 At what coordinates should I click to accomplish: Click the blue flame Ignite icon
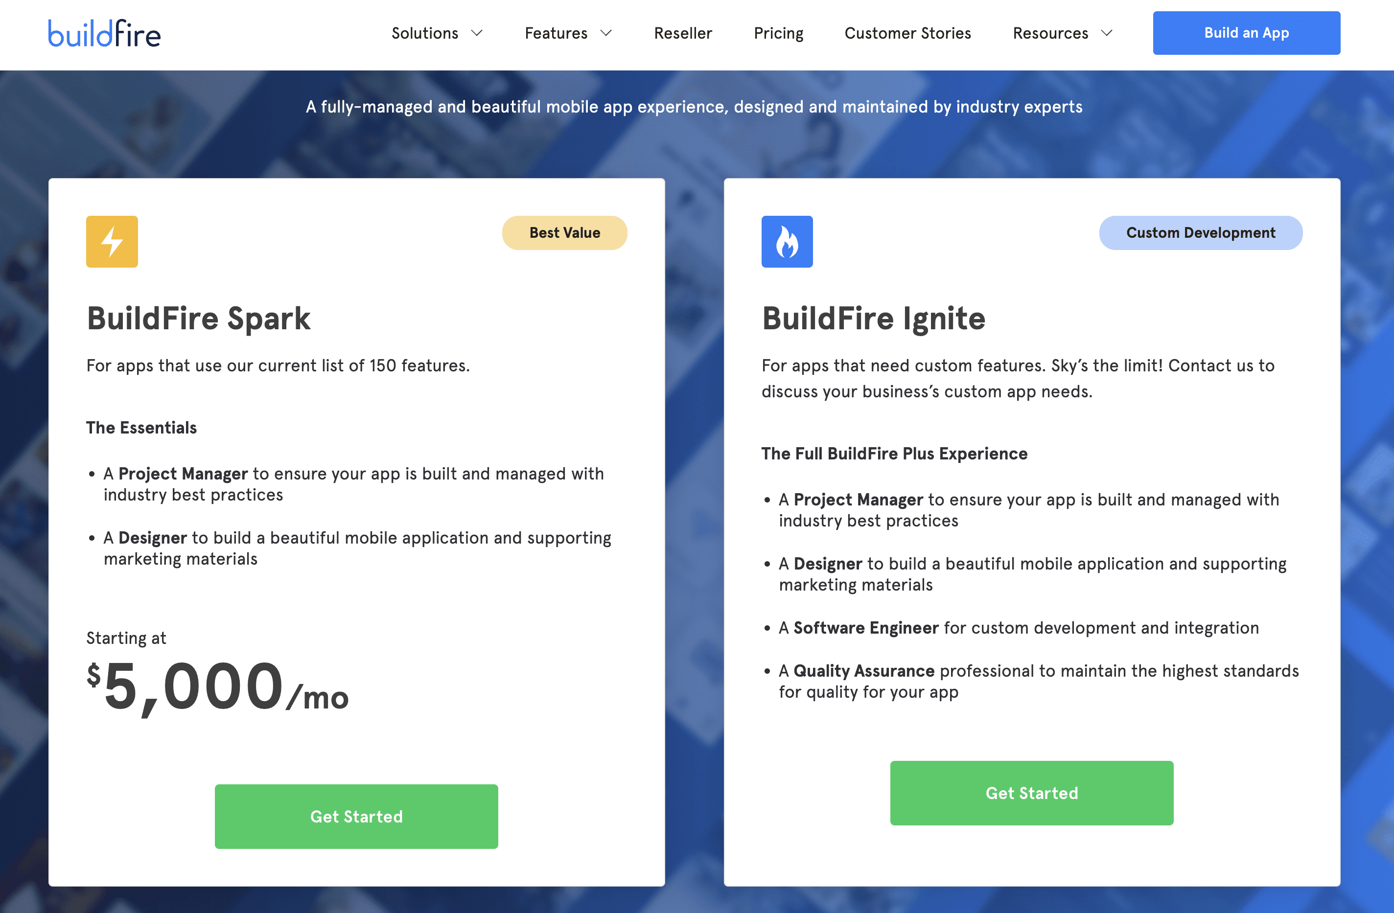pos(787,241)
